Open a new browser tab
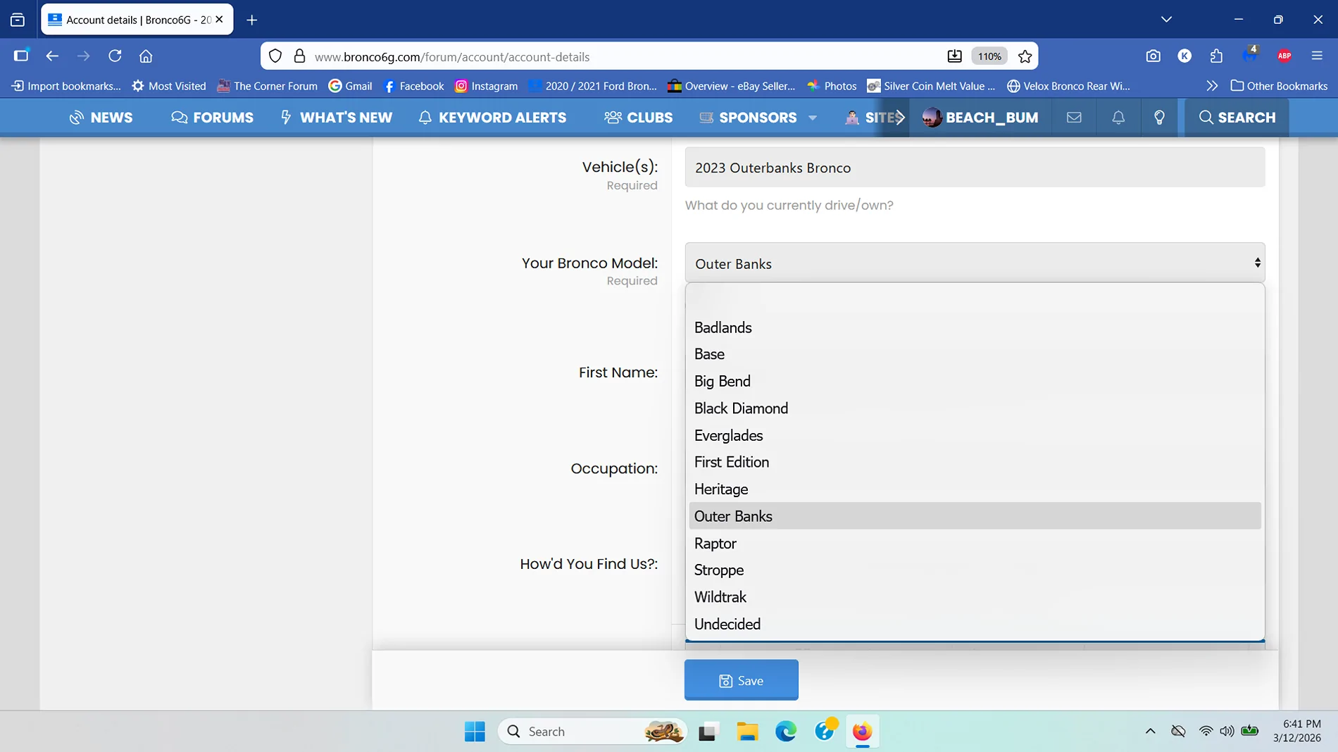1338x752 pixels. (x=252, y=20)
